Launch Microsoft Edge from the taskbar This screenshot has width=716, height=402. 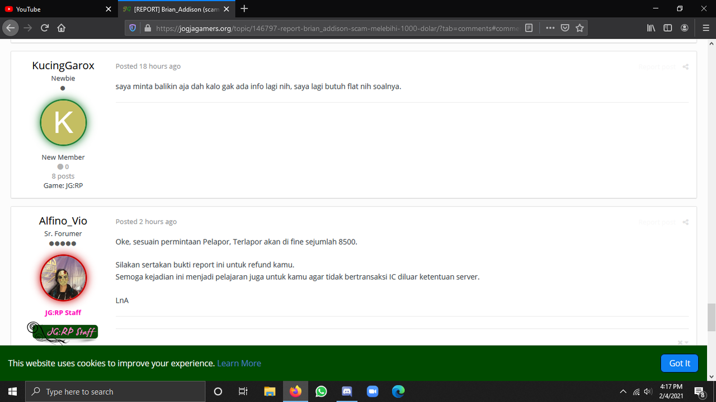(398, 391)
